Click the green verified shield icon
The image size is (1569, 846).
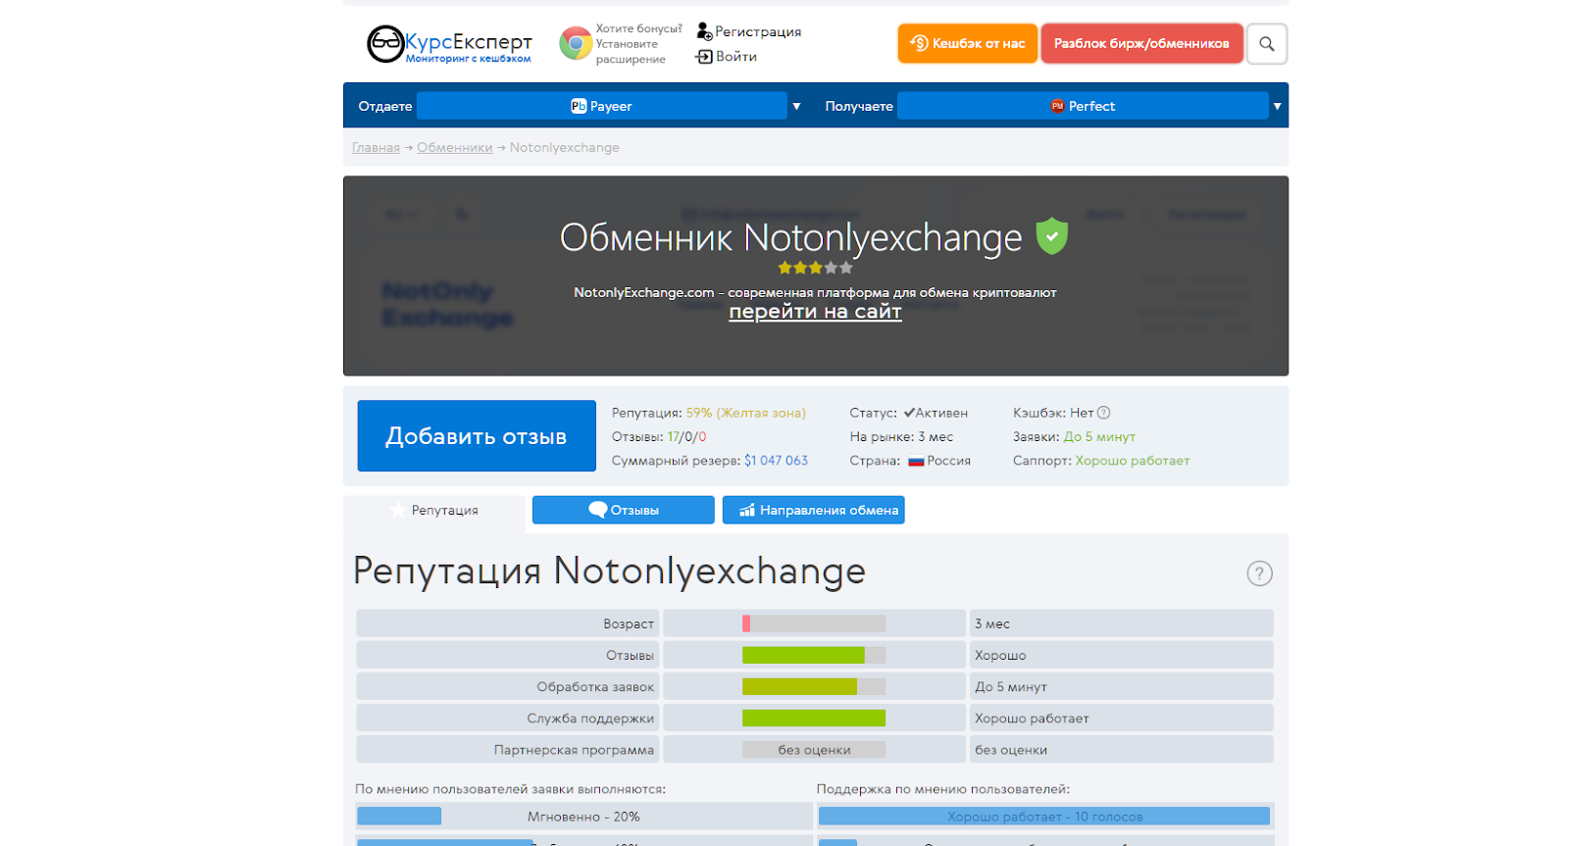(x=1052, y=235)
